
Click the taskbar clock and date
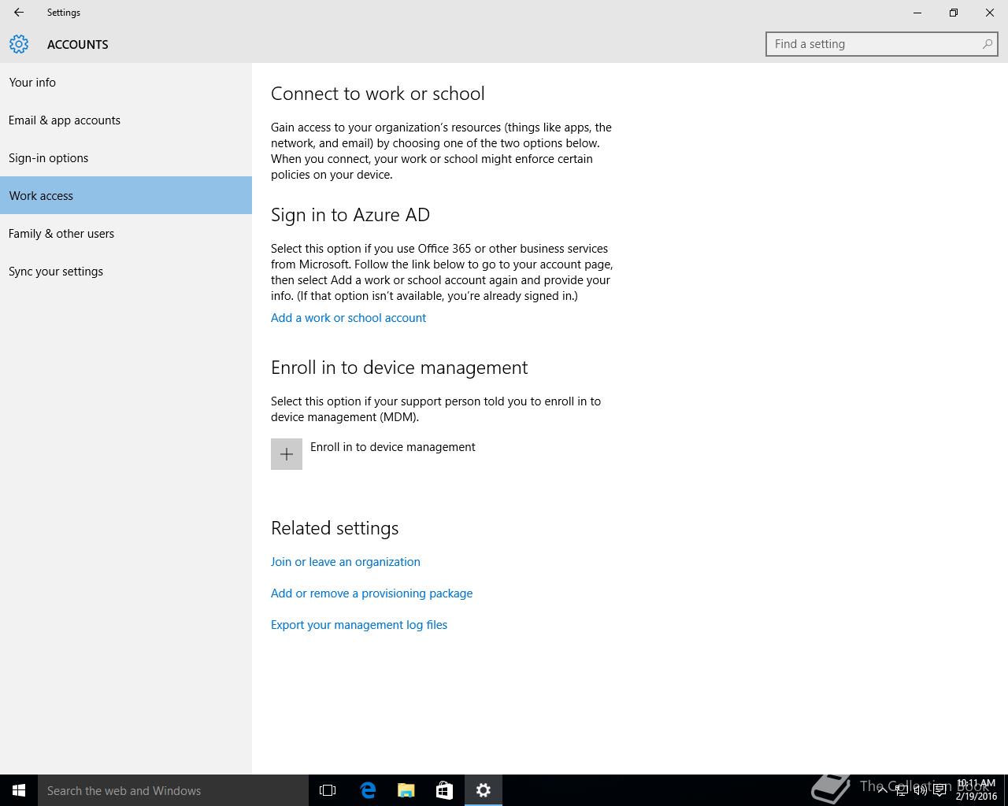[x=976, y=790]
